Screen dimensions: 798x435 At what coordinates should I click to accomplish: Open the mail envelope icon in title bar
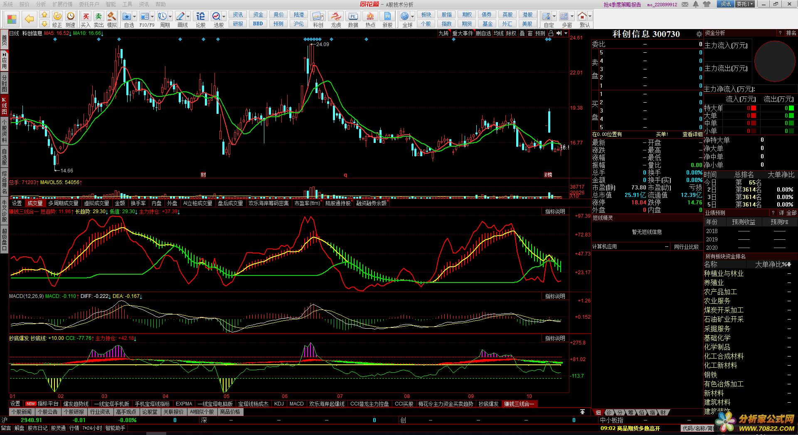[685, 4]
